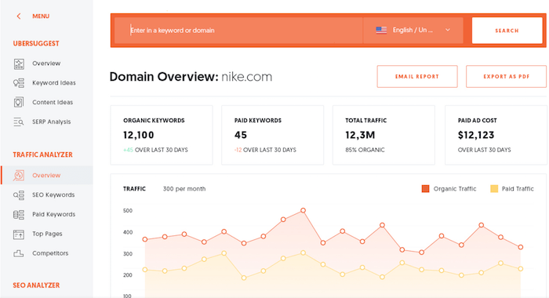
Task: Click the 200 y-axis label
Action: point(128,275)
